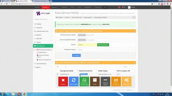The height and width of the screenshot is (96, 172).
Task: Open Внешний MySQL доступ sidebar link
Action: pyautogui.click(x=43, y=56)
